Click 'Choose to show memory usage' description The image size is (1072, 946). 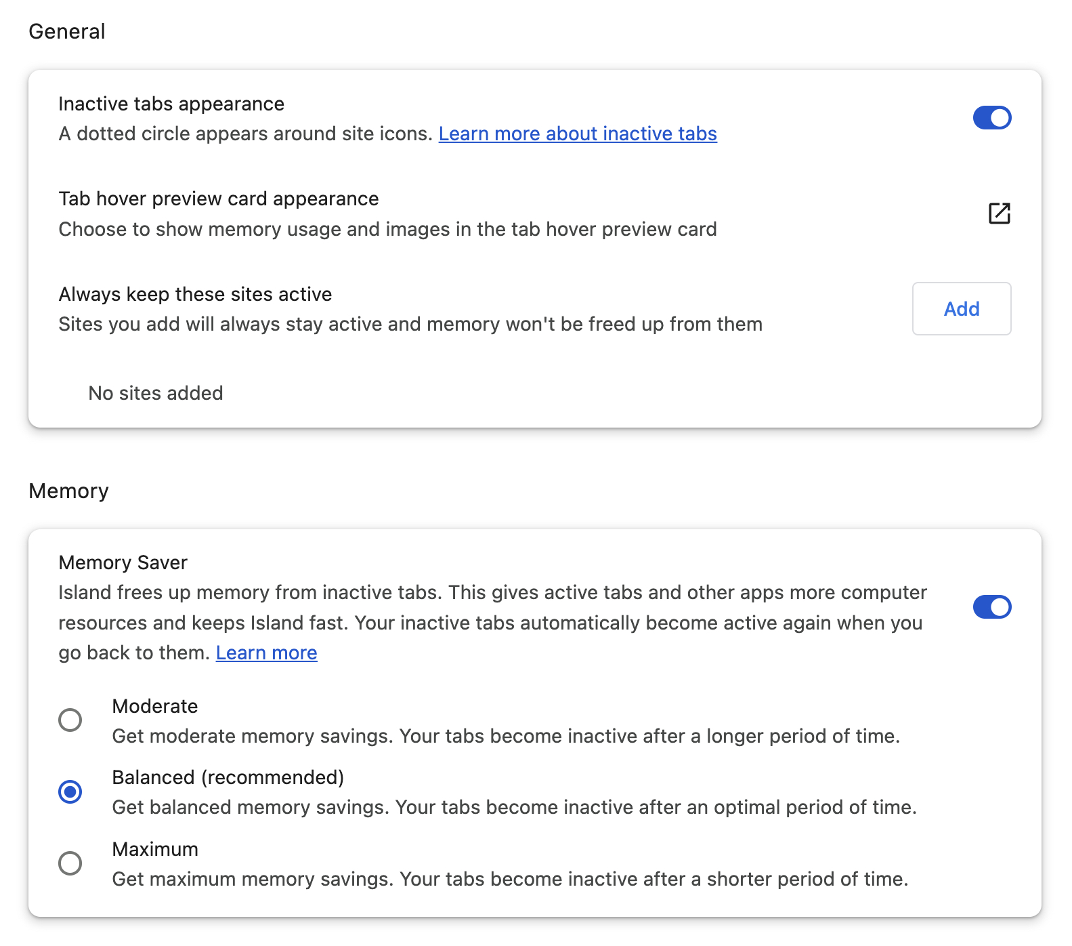coord(387,230)
